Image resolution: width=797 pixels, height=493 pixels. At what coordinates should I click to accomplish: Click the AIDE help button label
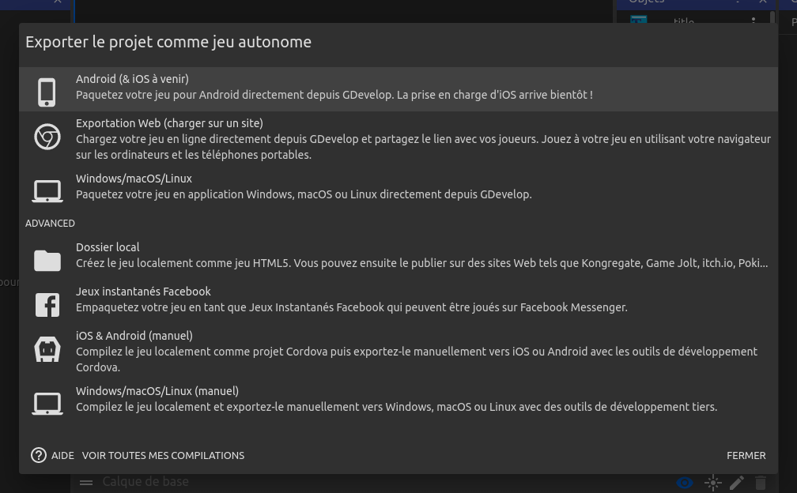pos(62,455)
